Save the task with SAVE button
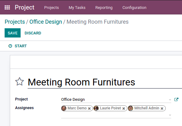Image resolution: width=182 pixels, height=126 pixels. coord(13,33)
